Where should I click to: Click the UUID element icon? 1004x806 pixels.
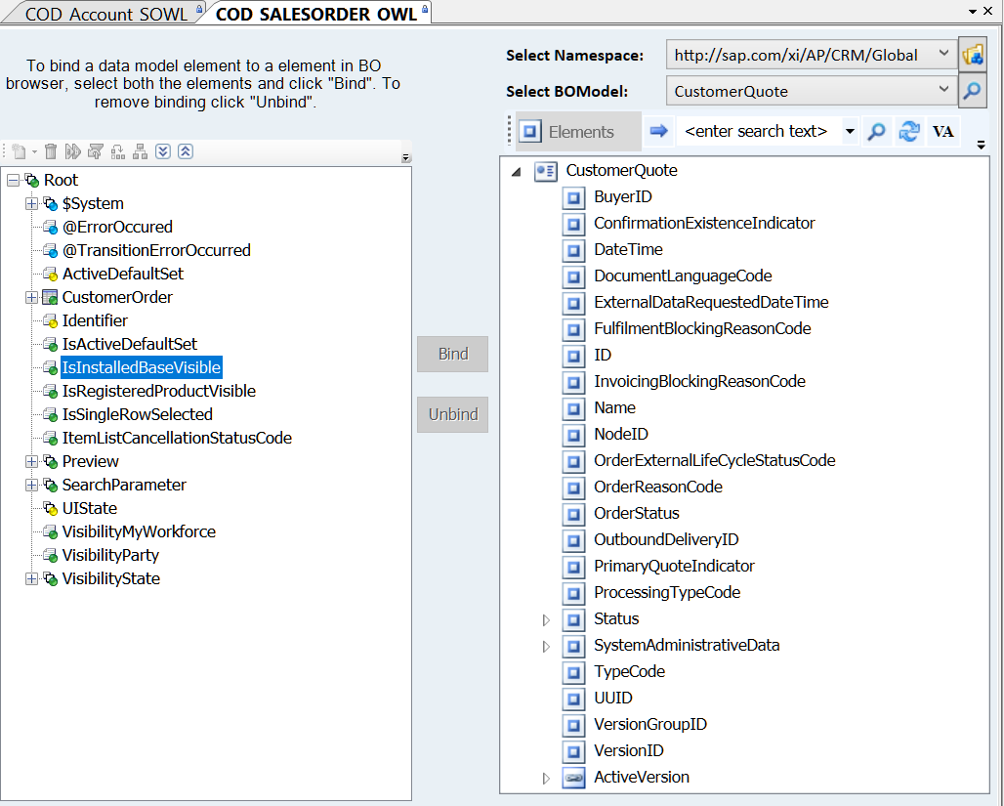coord(573,699)
